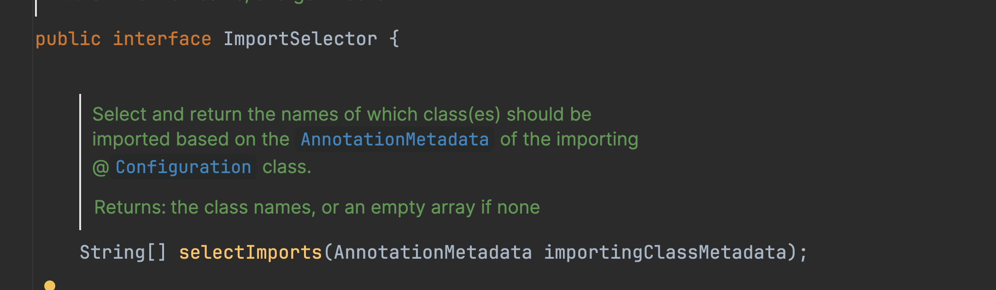The width and height of the screenshot is (996, 290).
Task: Open the Configuration link in the doc comment
Action: (183, 167)
